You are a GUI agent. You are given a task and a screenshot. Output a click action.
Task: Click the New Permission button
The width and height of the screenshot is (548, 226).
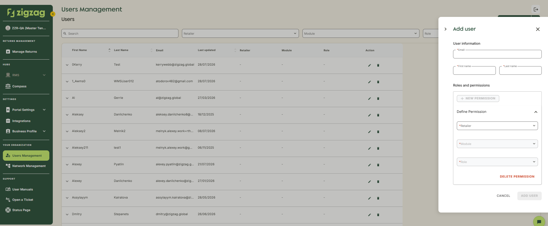pos(478,99)
